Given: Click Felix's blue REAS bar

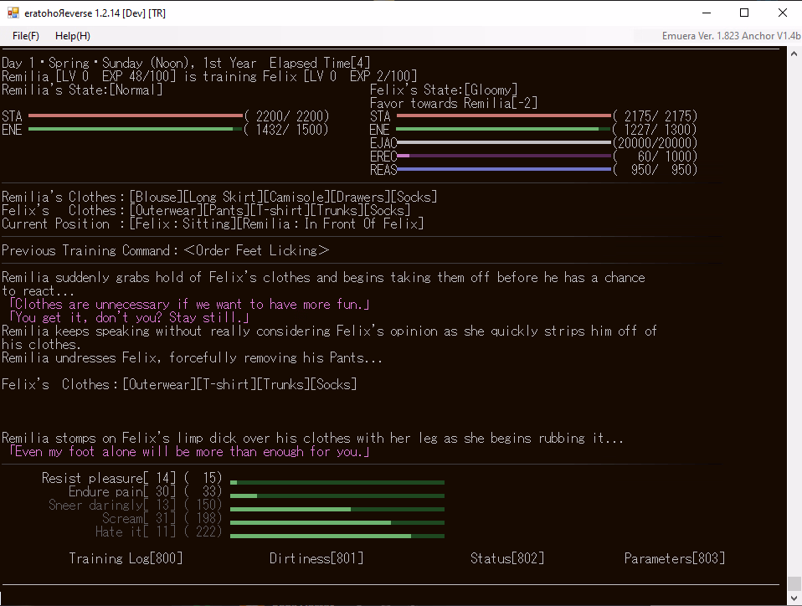Looking at the screenshot, I should coord(504,169).
